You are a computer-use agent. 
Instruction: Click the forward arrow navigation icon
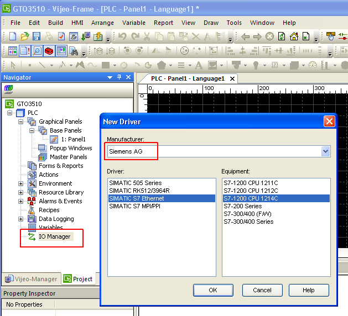tap(257, 36)
